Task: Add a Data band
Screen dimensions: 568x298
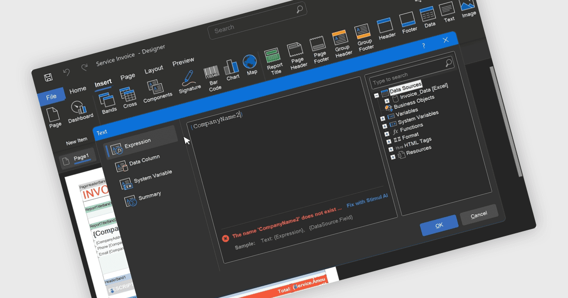Action: point(428,18)
